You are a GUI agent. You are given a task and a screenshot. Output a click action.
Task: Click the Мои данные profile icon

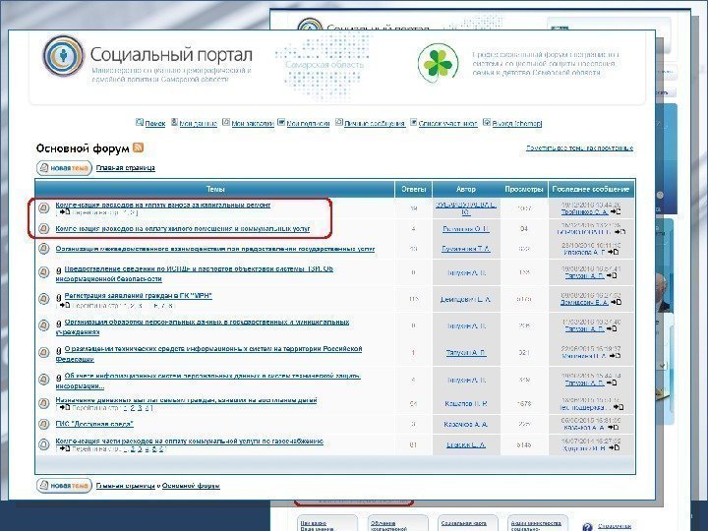coord(174,122)
